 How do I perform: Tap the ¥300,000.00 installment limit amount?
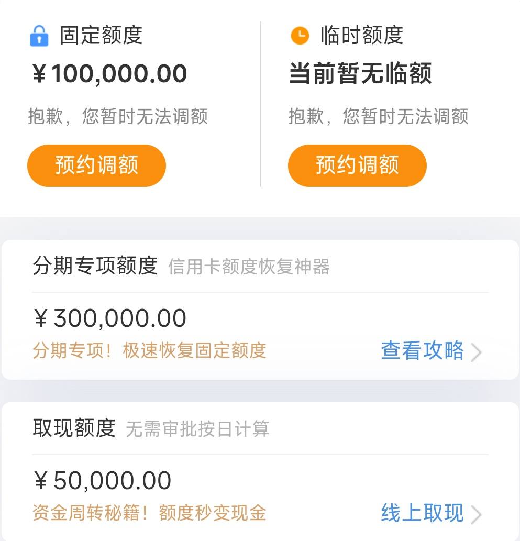click(110, 318)
